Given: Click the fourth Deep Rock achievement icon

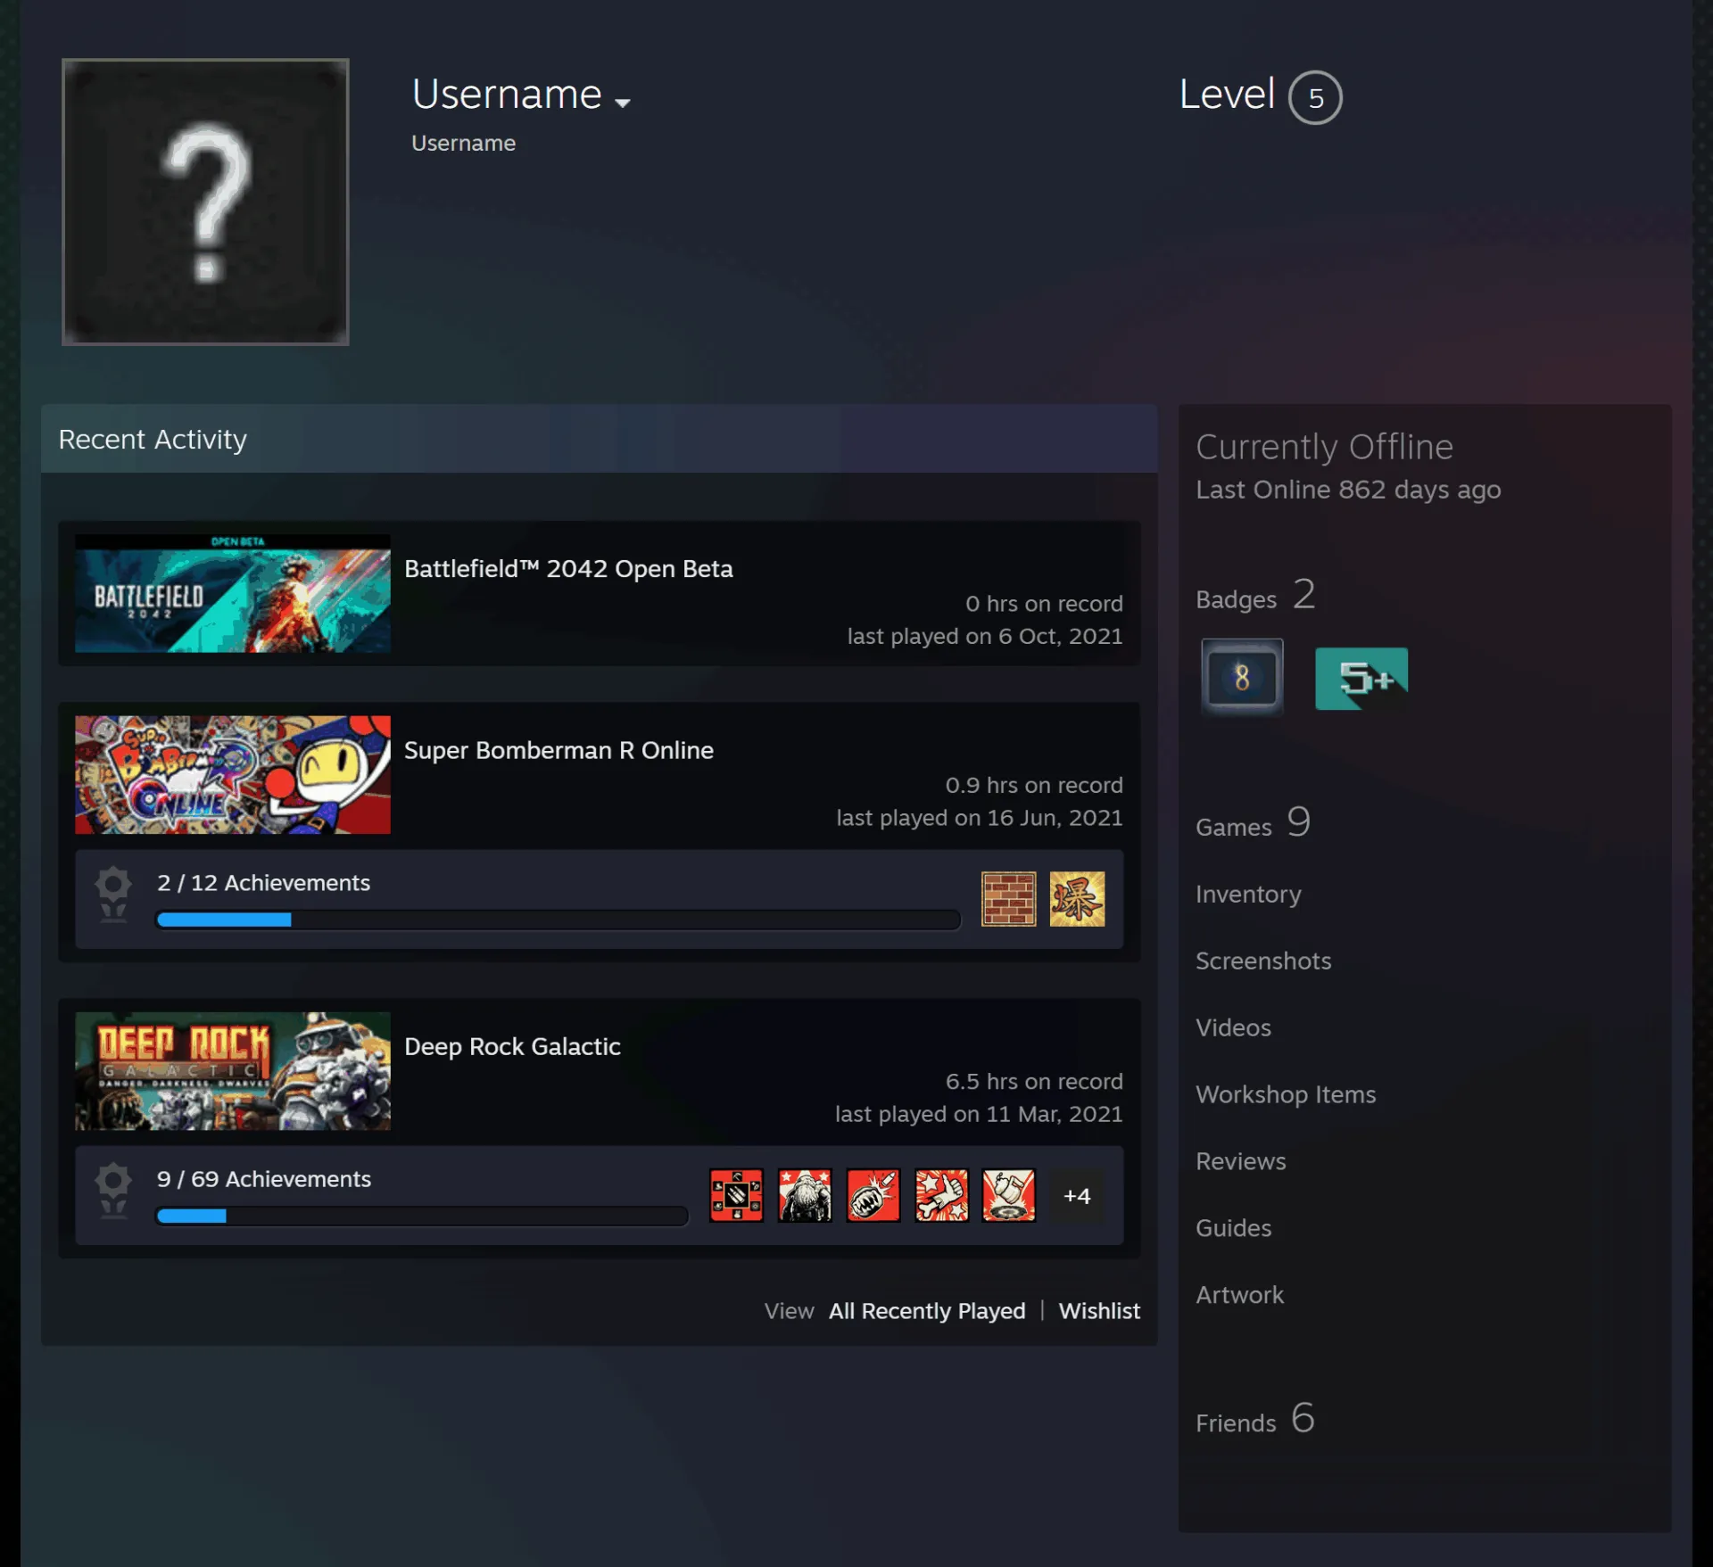Looking at the screenshot, I should tap(941, 1195).
